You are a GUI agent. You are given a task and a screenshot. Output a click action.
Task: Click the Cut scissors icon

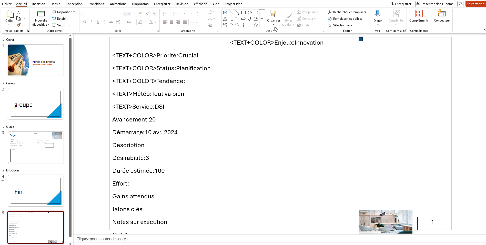coord(18,12)
